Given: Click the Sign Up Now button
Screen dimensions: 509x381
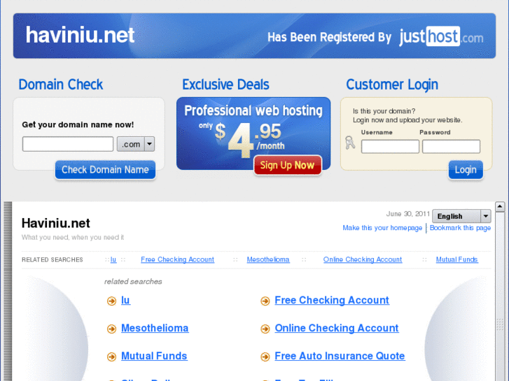Looking at the screenshot, I should tap(287, 165).
